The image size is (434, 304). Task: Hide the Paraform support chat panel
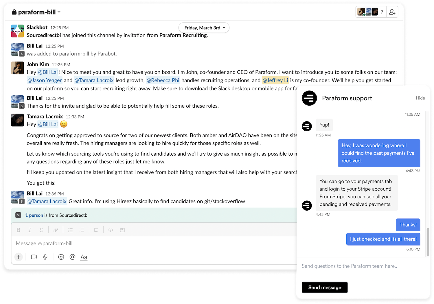(420, 98)
